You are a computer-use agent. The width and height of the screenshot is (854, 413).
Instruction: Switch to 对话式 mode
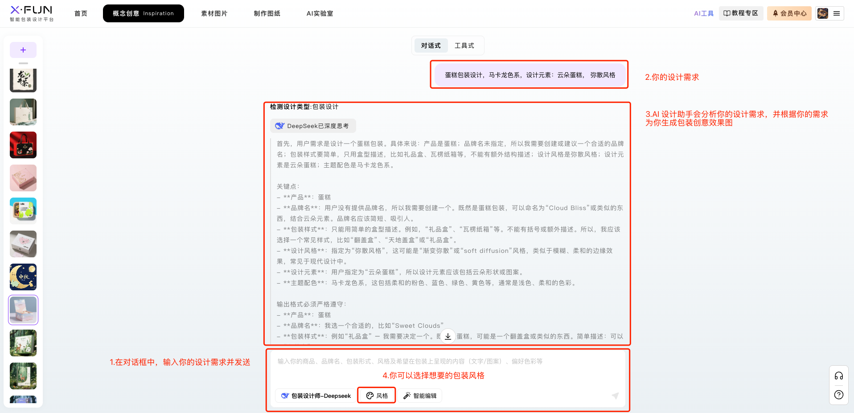coord(431,45)
